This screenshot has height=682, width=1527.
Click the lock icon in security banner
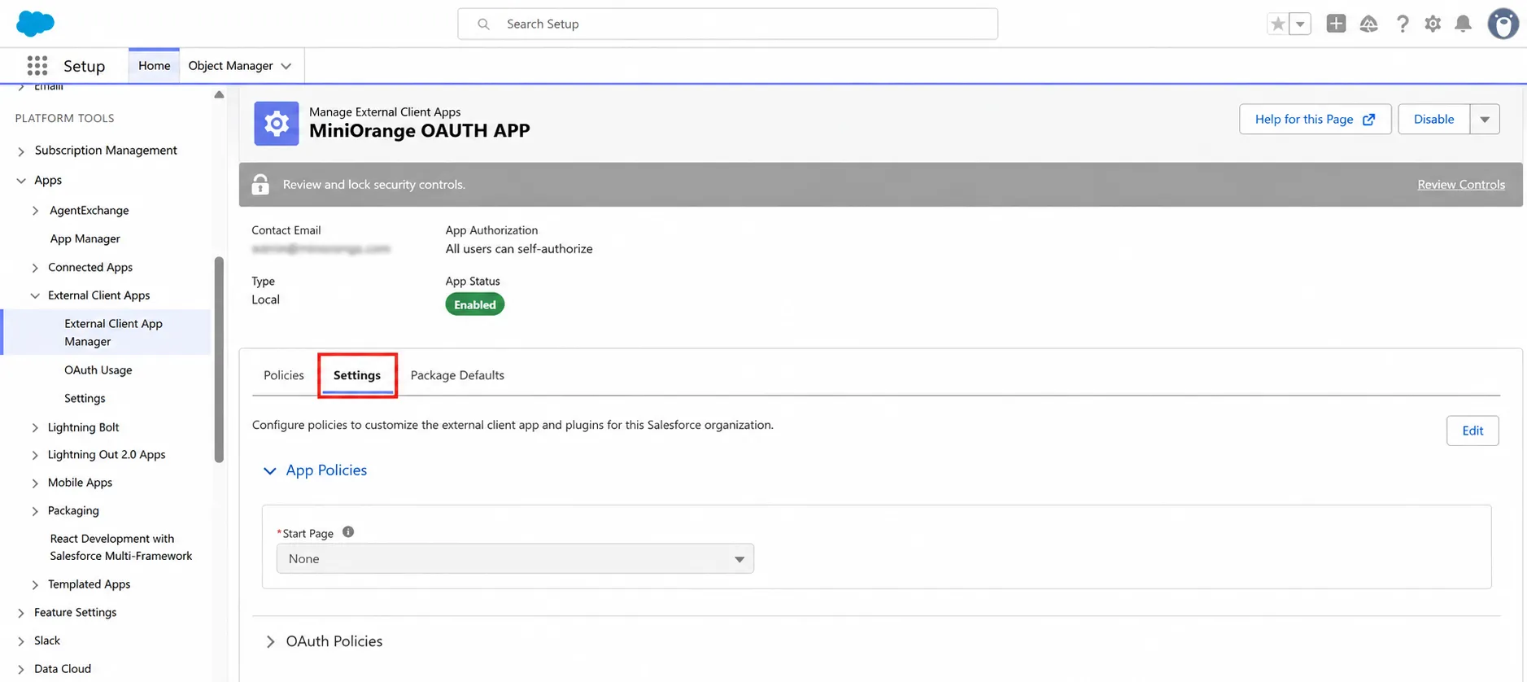(260, 185)
